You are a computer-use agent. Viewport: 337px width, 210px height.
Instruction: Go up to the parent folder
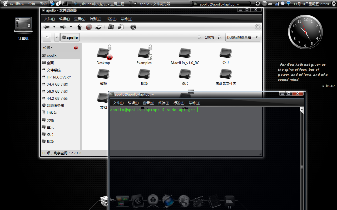(80, 27)
